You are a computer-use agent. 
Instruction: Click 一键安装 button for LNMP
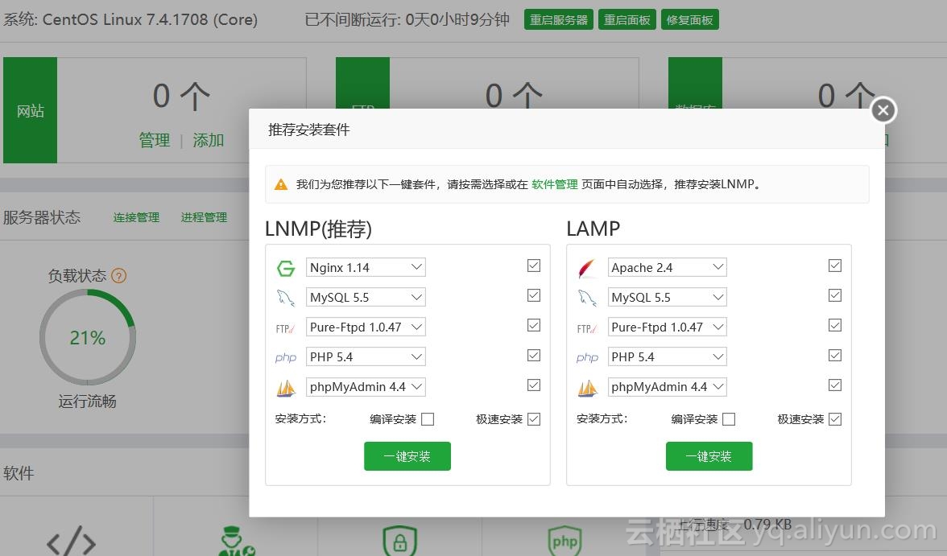407,456
